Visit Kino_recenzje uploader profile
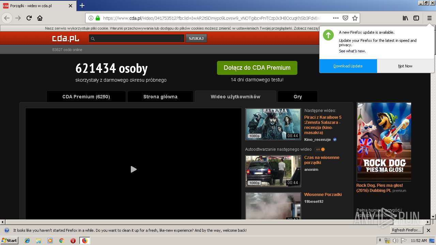This screenshot has height=245, width=436. click(x=318, y=140)
